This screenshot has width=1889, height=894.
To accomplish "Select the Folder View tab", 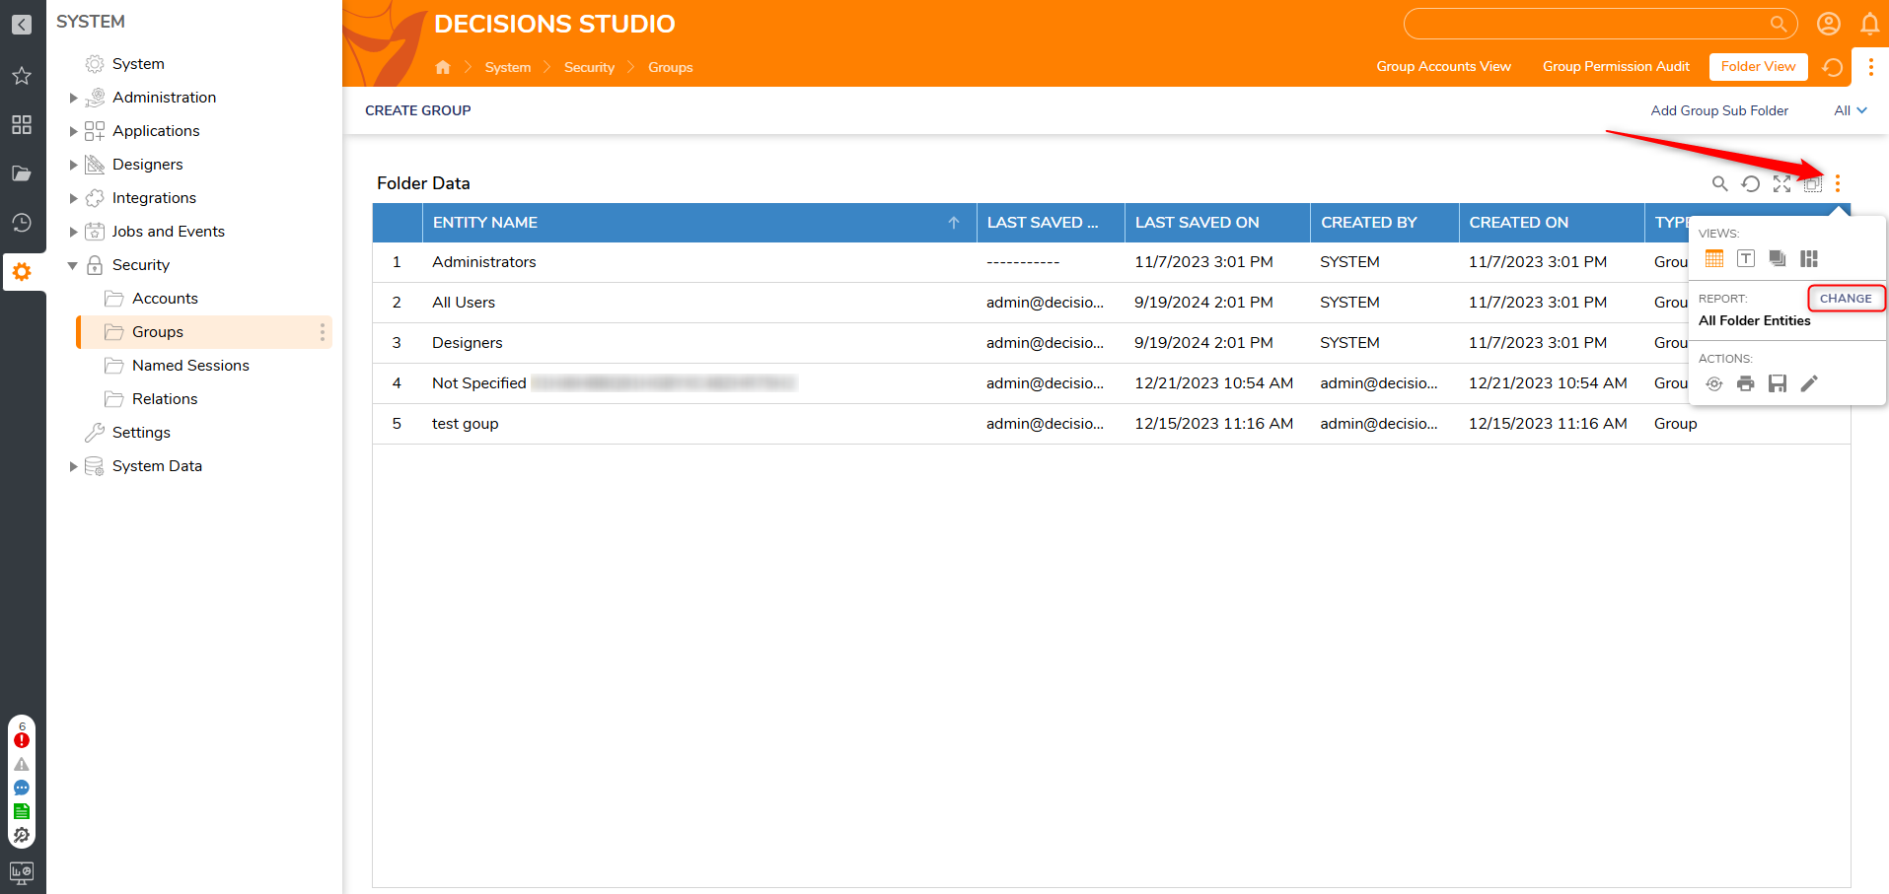I will [x=1758, y=66].
